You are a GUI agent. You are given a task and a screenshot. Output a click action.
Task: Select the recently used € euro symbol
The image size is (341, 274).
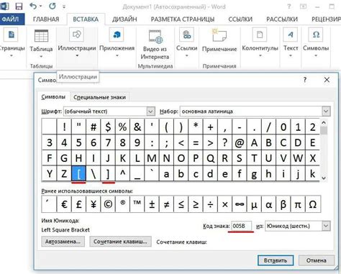64,204
